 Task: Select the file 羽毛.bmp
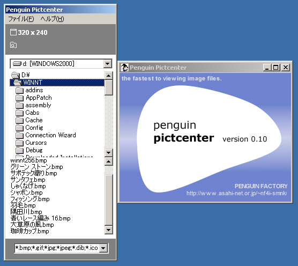23,205
